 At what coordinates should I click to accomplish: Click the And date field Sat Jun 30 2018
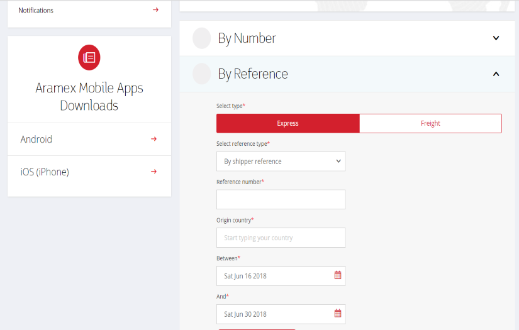tap(281, 314)
